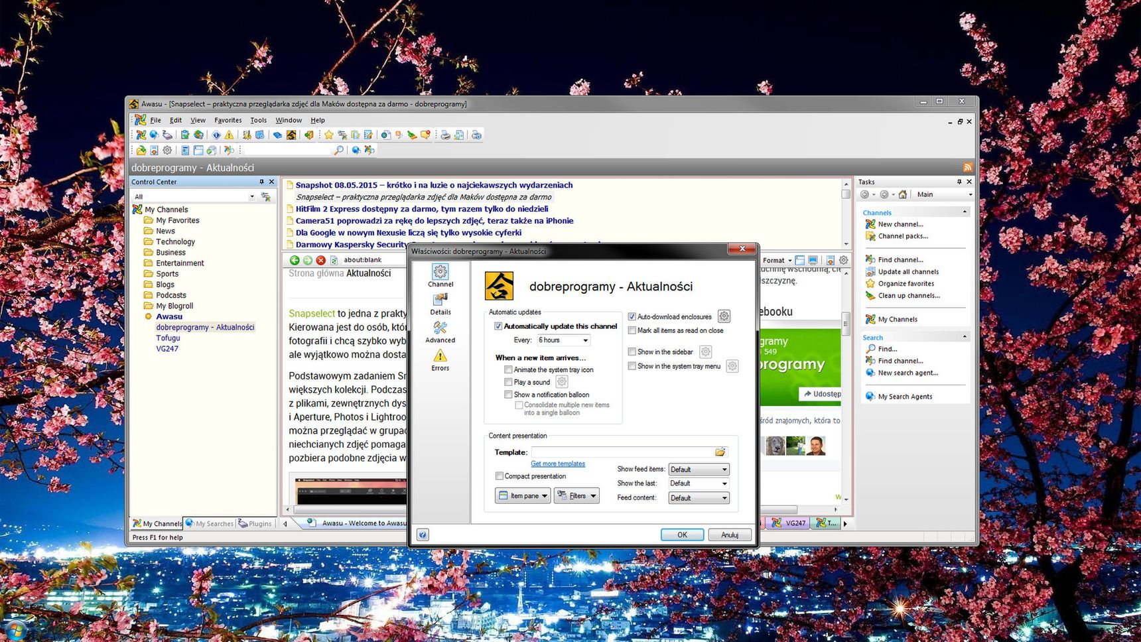Viewport: 1141px width, 642px height.
Task: Click the magnifier search icon in toolbar
Action: (339, 151)
